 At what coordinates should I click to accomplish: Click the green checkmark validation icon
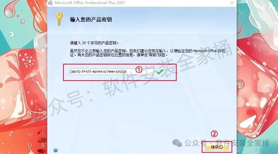pos(160,71)
